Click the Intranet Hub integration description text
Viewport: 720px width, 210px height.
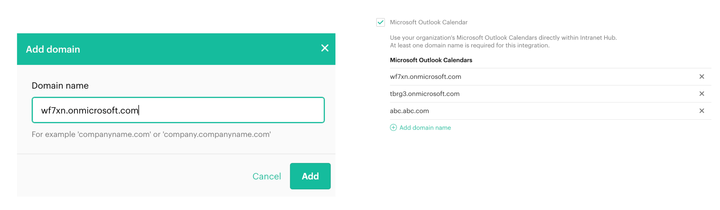point(503,41)
